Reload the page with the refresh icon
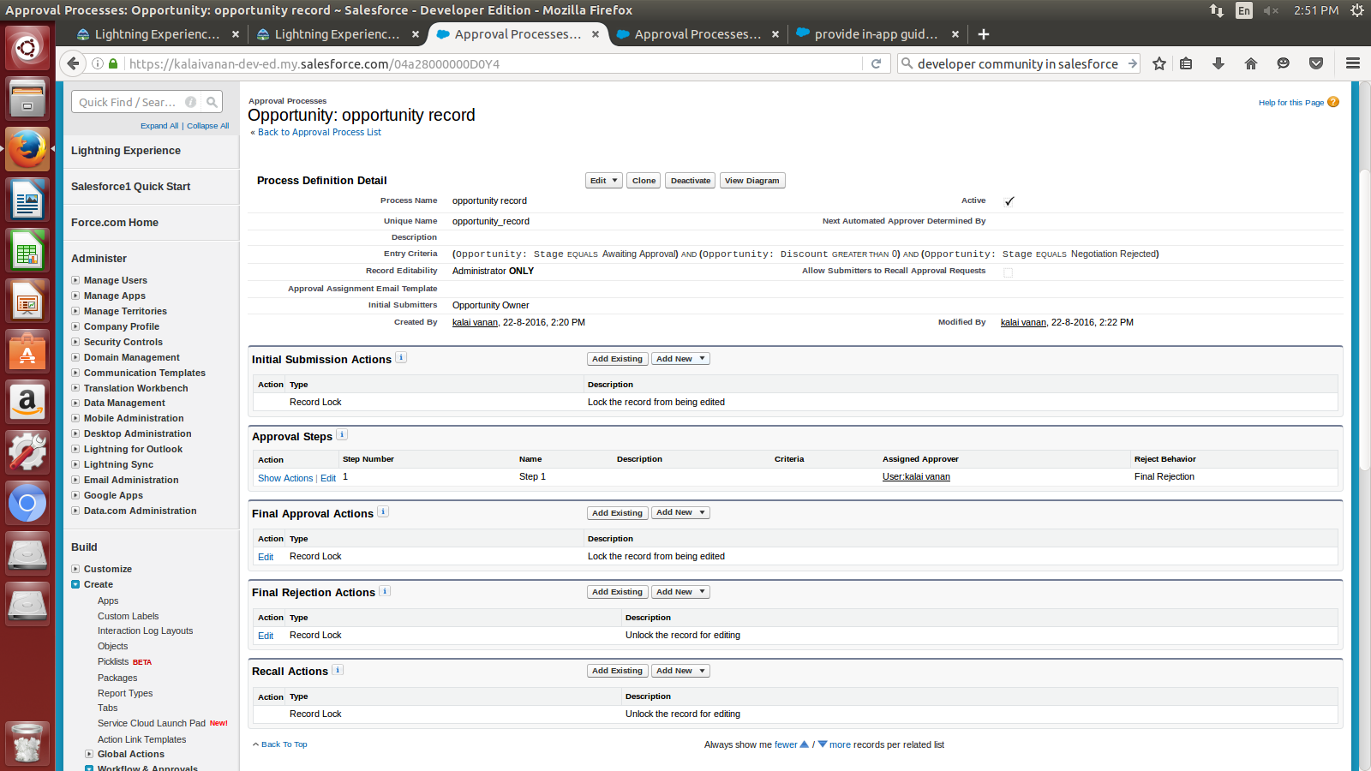This screenshot has height=771, width=1371. click(x=876, y=63)
